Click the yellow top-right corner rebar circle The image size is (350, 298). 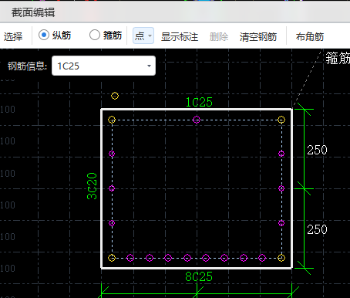[281, 120]
